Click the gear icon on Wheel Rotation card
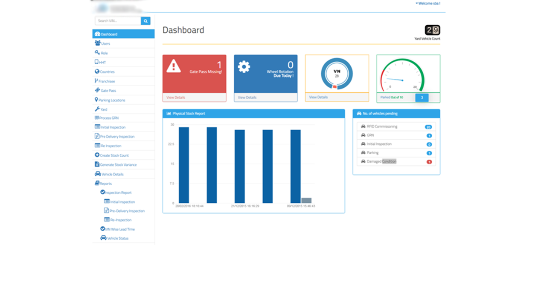This screenshot has height=290, width=538. (x=244, y=67)
